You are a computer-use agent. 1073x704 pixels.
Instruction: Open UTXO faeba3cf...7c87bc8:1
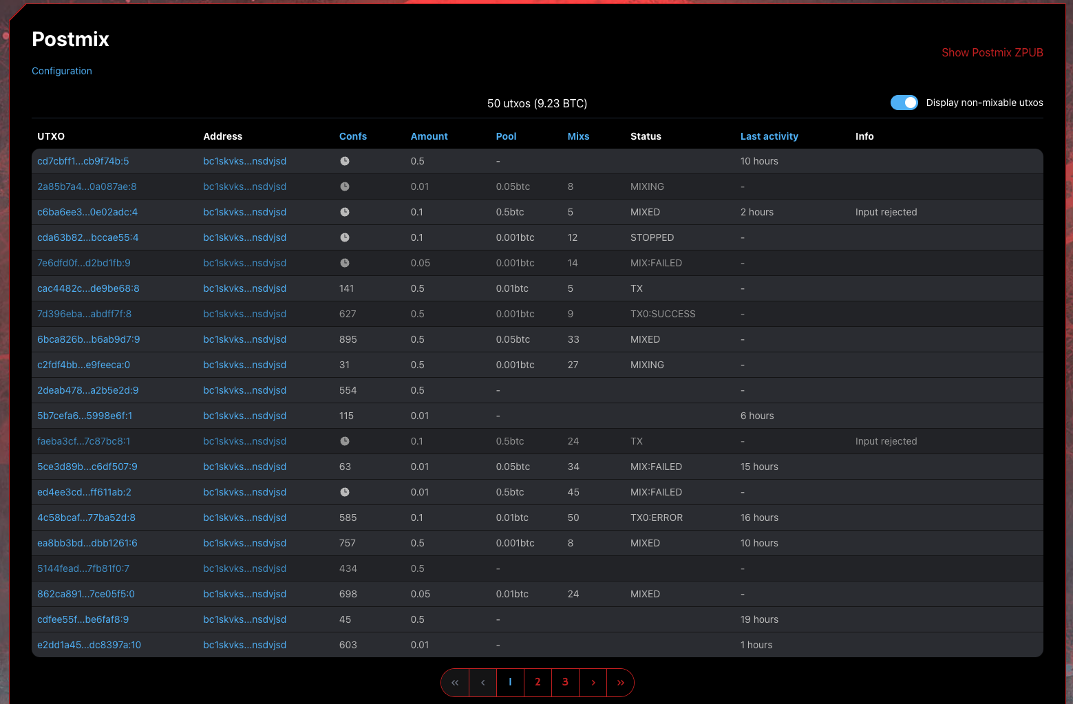coord(84,441)
